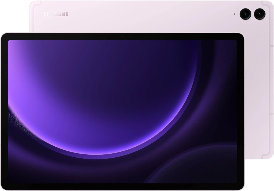Screen dimensions: 274x191
Task: Click the SAMSUNG logo on the back panel
Action: click(56, 14)
